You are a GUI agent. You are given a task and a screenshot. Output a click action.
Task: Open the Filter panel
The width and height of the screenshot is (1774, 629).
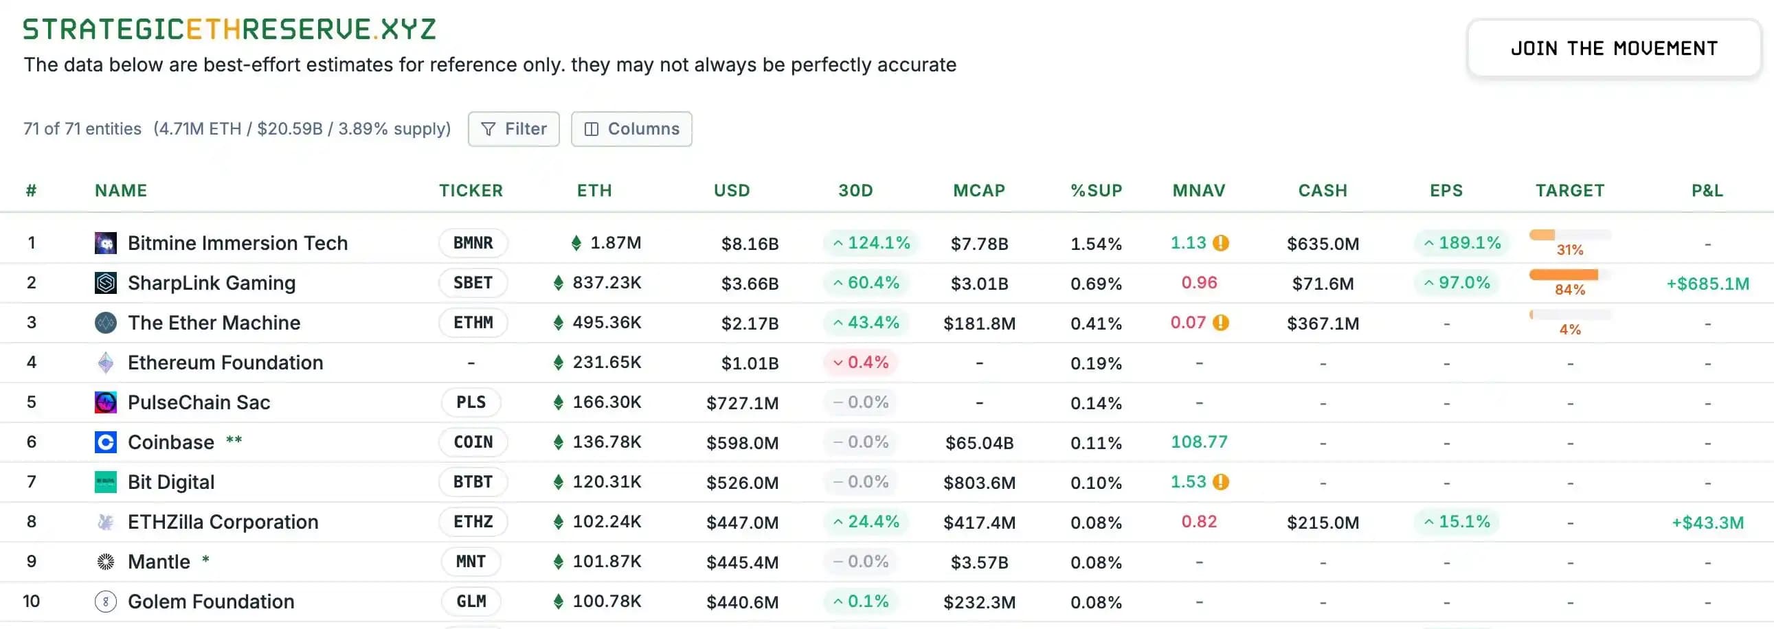[514, 128]
